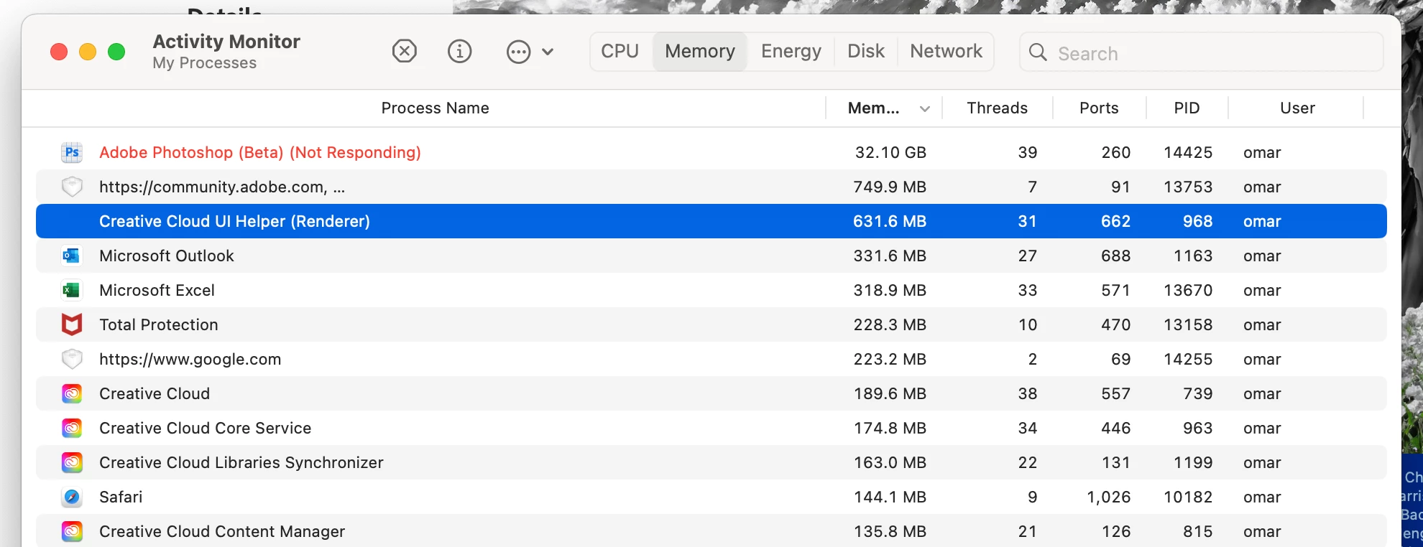Click the 223.2 MB memory value

pos(890,360)
